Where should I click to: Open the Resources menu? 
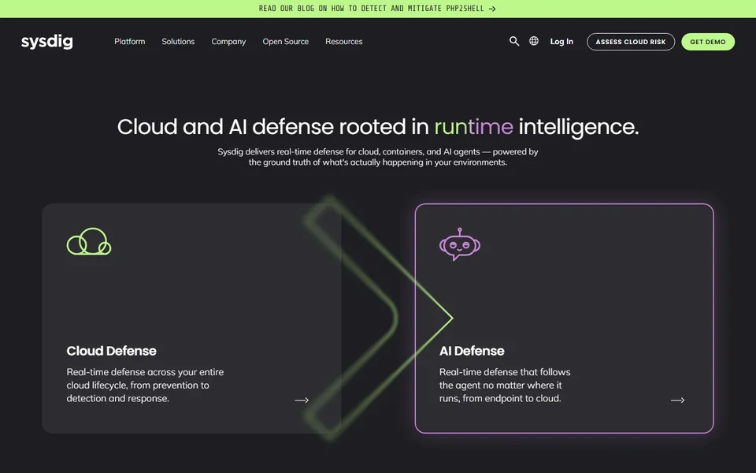coord(344,42)
